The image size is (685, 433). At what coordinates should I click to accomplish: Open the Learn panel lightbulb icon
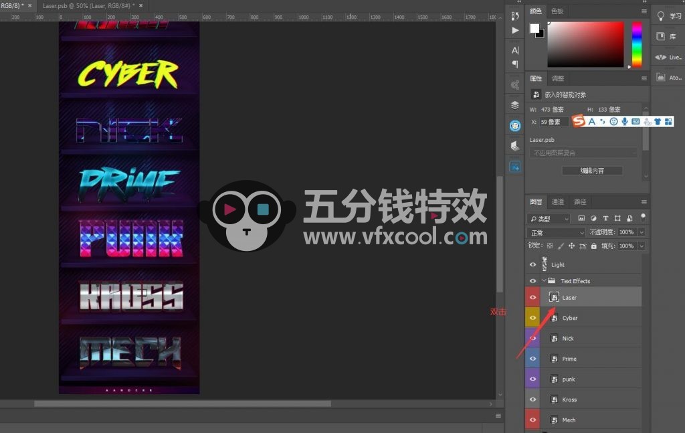660,16
